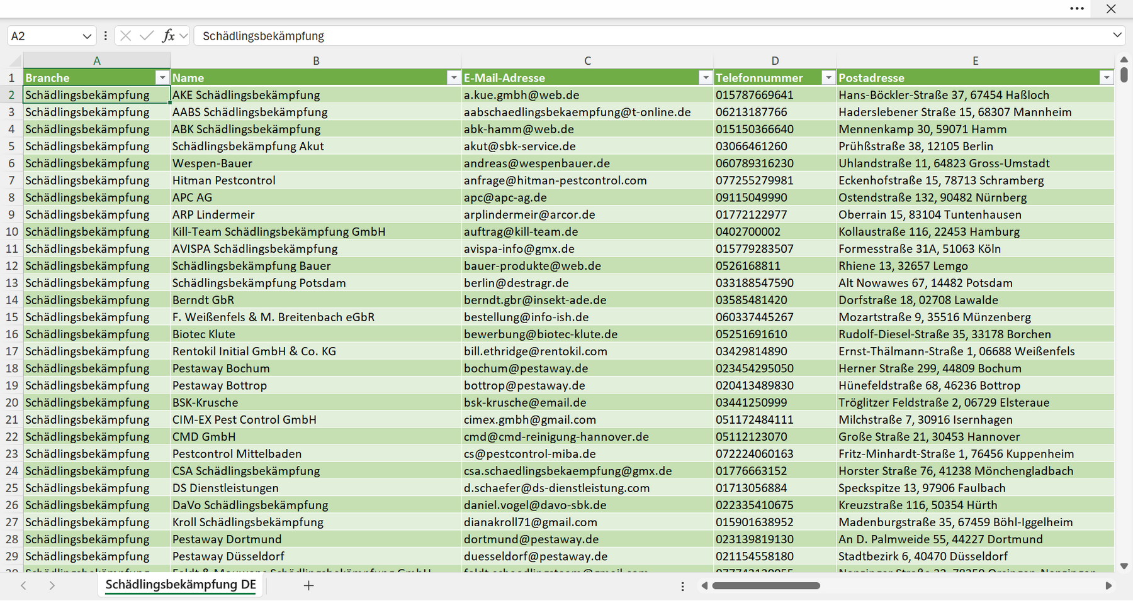Image resolution: width=1133 pixels, height=601 pixels.
Task: Click the previous sheet arrow
Action: point(23,585)
